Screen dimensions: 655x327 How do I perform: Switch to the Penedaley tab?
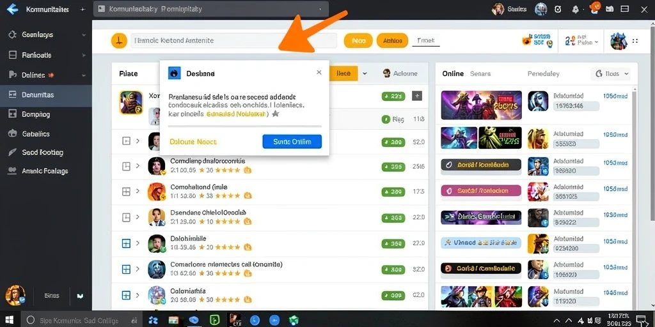(x=544, y=74)
